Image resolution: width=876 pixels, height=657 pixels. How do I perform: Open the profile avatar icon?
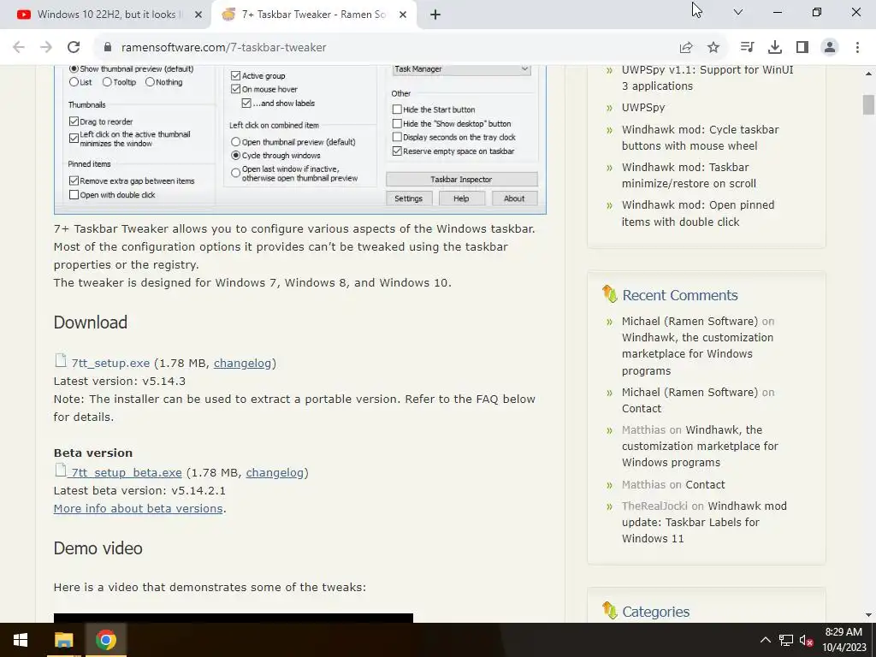point(830,47)
